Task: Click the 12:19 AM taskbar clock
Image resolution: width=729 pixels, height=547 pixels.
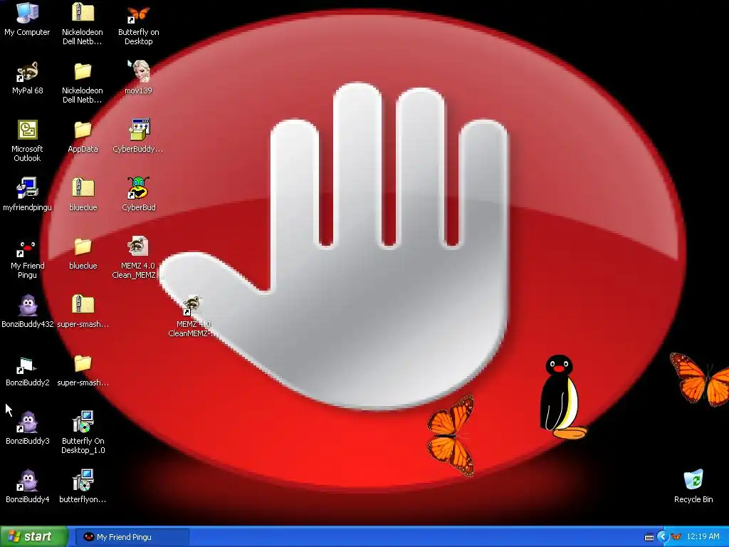Action: (x=703, y=537)
